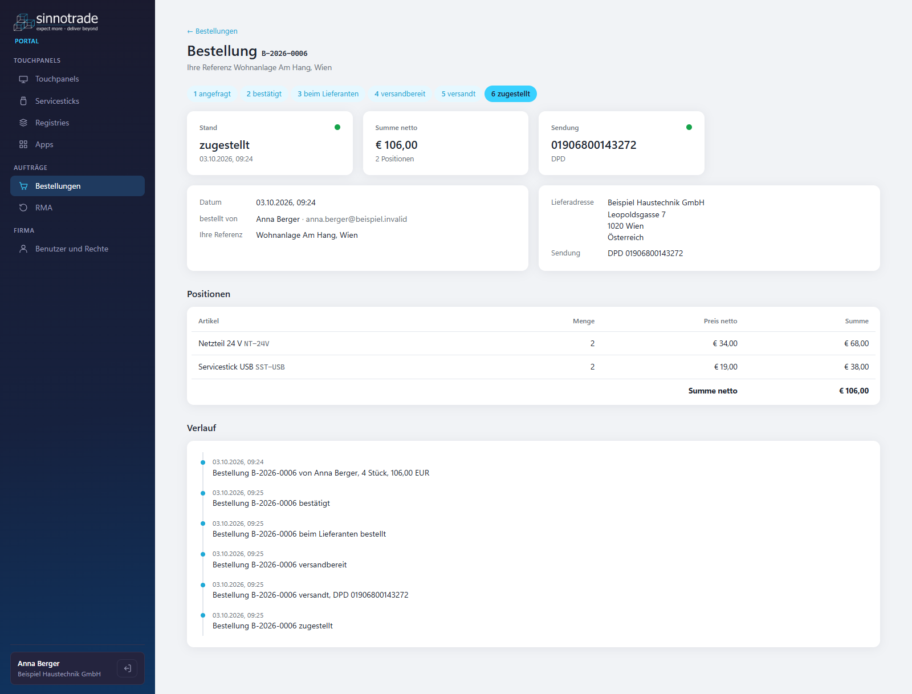Open Benutzer und Rechte

[78, 249]
